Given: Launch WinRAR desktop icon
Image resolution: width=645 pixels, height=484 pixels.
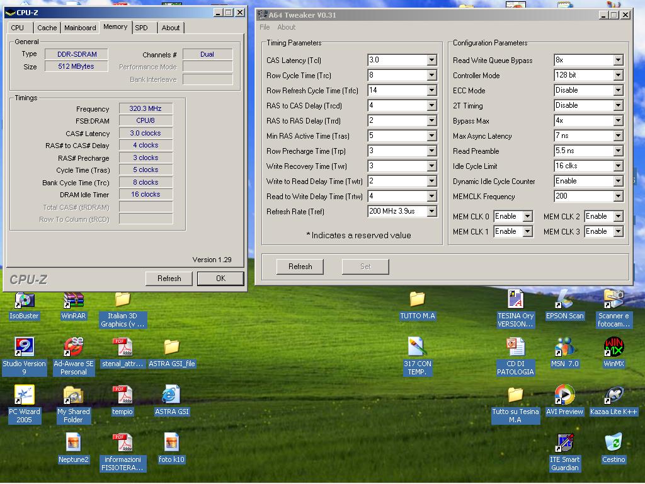Looking at the screenshot, I should (x=74, y=306).
